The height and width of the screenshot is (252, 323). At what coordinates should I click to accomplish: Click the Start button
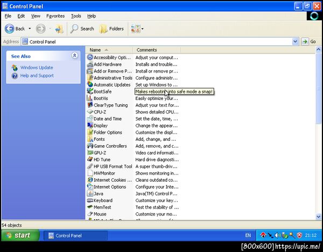pyautogui.click(x=20, y=235)
